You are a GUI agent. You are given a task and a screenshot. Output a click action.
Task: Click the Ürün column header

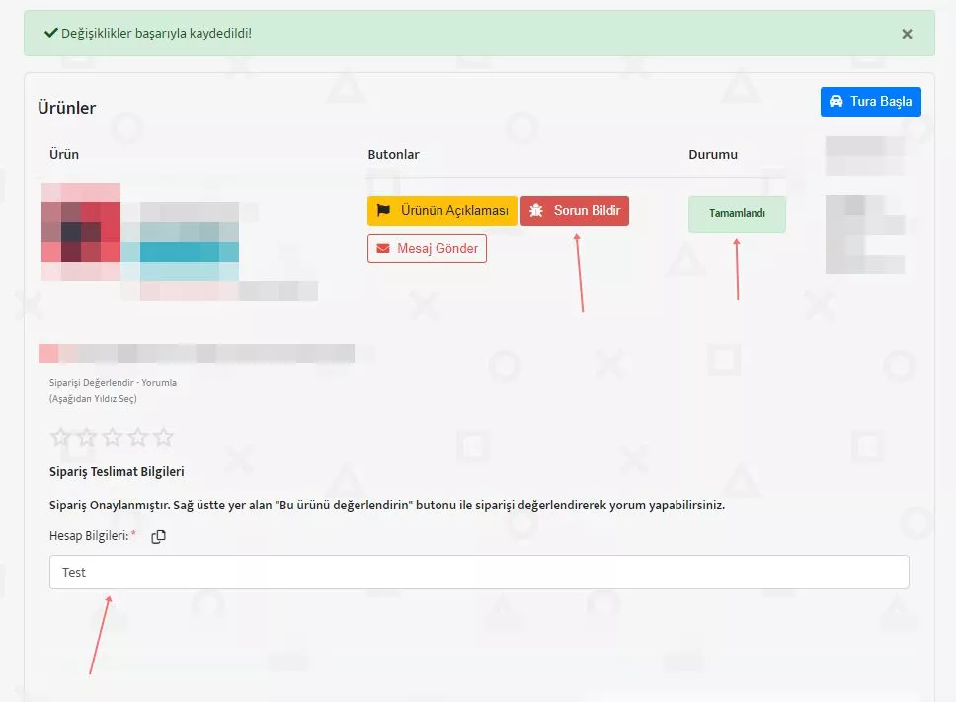point(64,155)
